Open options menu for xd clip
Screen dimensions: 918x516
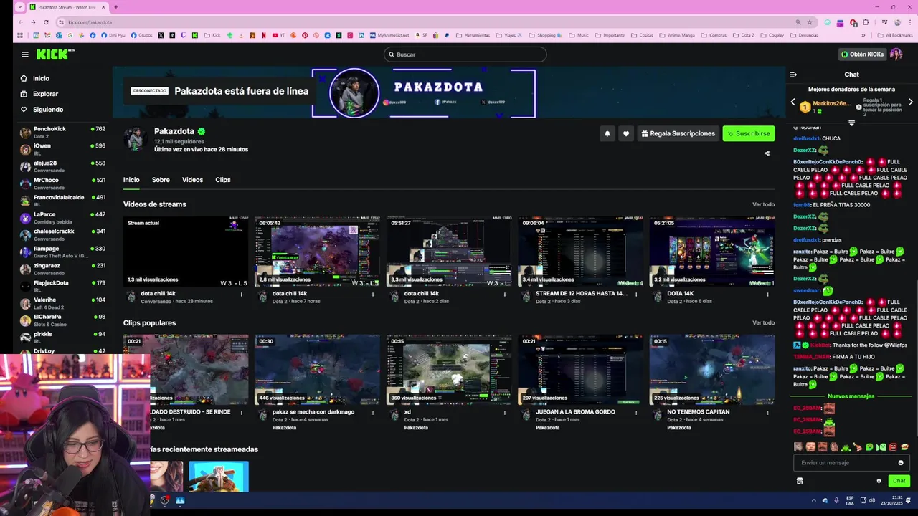point(504,412)
